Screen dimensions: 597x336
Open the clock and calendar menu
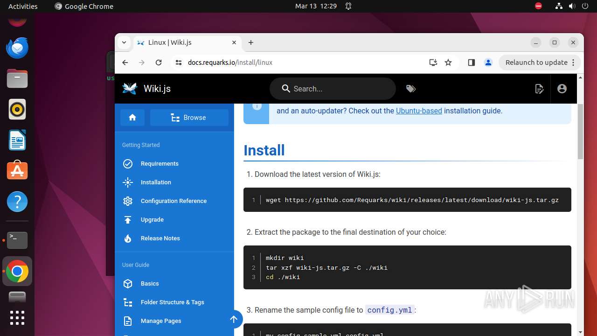coord(316,6)
